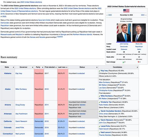The height and width of the screenshot is (137, 148).
Task: Select Alabama's '59.5% R' last race cell
Action: [x=63, y=74]
